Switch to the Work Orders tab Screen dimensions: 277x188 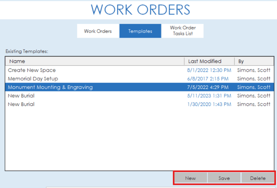point(98,31)
